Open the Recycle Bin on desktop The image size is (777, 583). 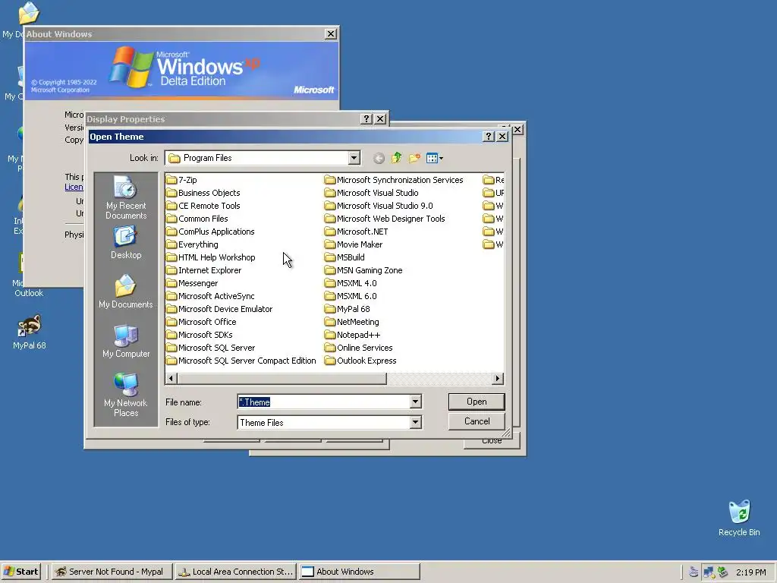(739, 518)
